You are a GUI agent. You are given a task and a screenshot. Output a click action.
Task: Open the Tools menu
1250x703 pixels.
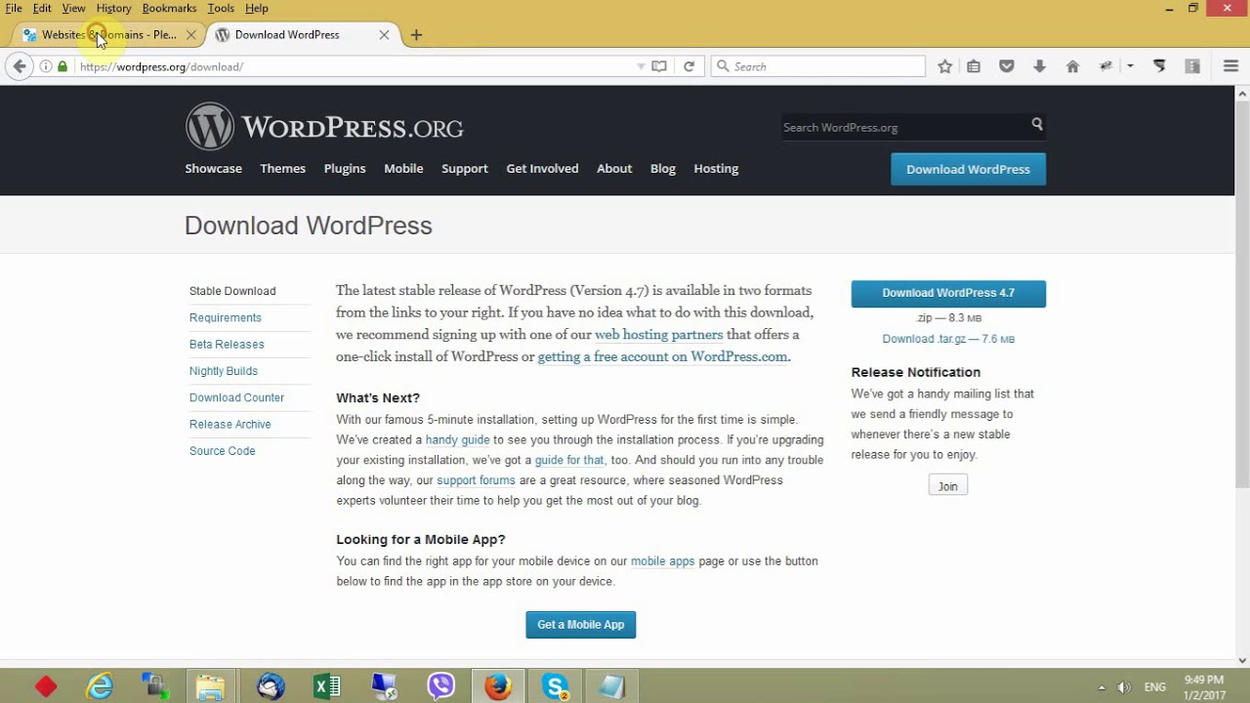tap(221, 8)
